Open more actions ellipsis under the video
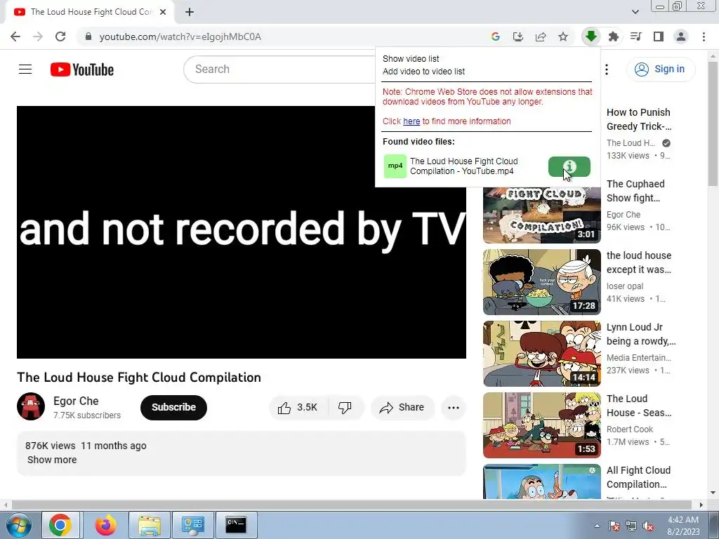The image size is (719, 539). 454,408
